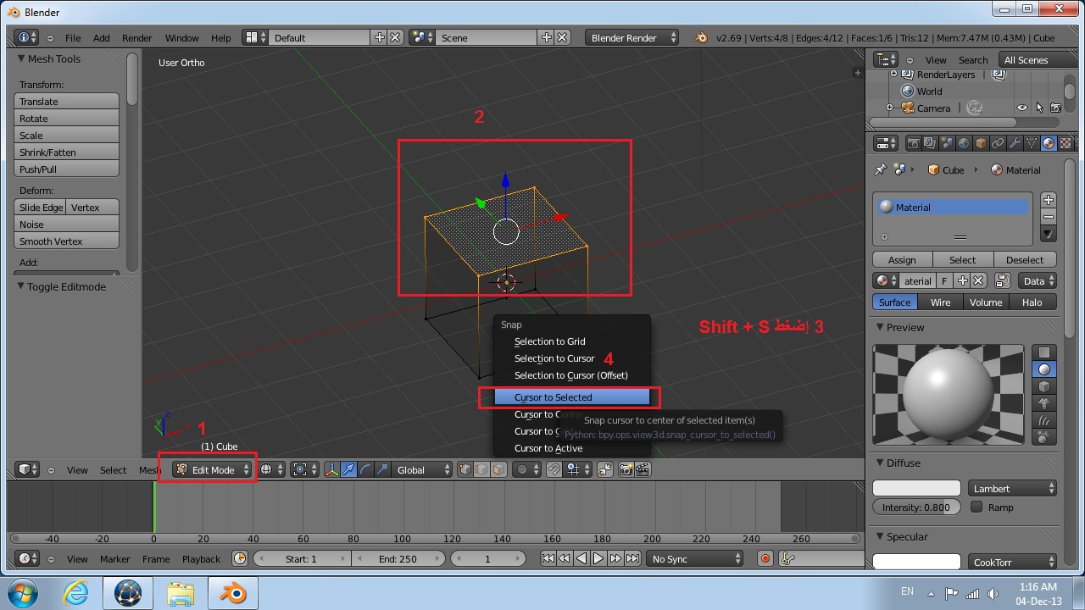Switch to vertex select mode
This screenshot has width=1085, height=610.
click(x=465, y=469)
